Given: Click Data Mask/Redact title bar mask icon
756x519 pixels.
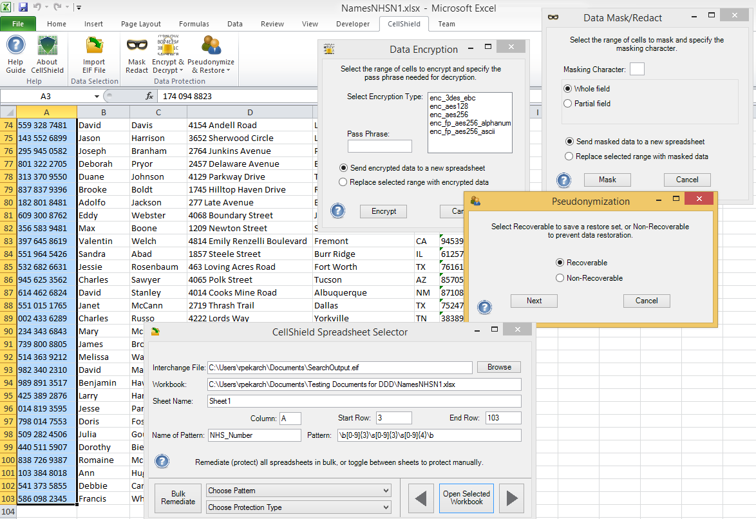Looking at the screenshot, I should 553,17.
